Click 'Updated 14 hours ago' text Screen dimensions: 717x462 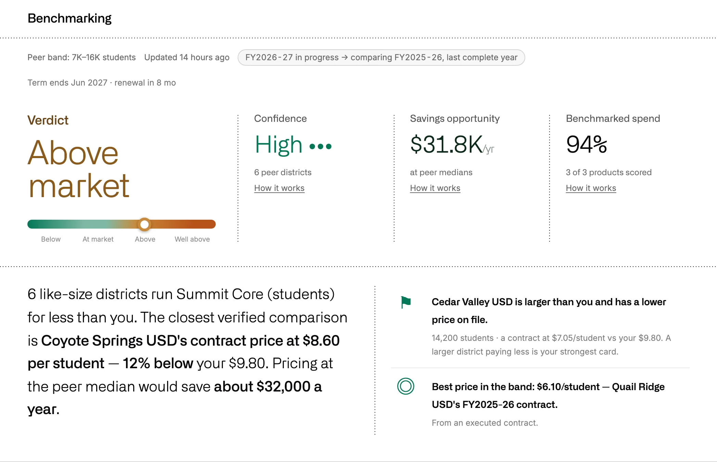pyautogui.click(x=187, y=57)
